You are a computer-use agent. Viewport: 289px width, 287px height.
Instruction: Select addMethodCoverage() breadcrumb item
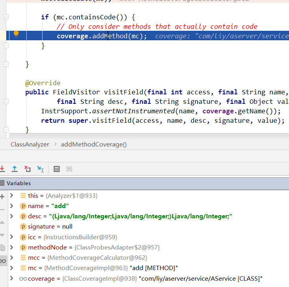pyautogui.click(x=94, y=144)
